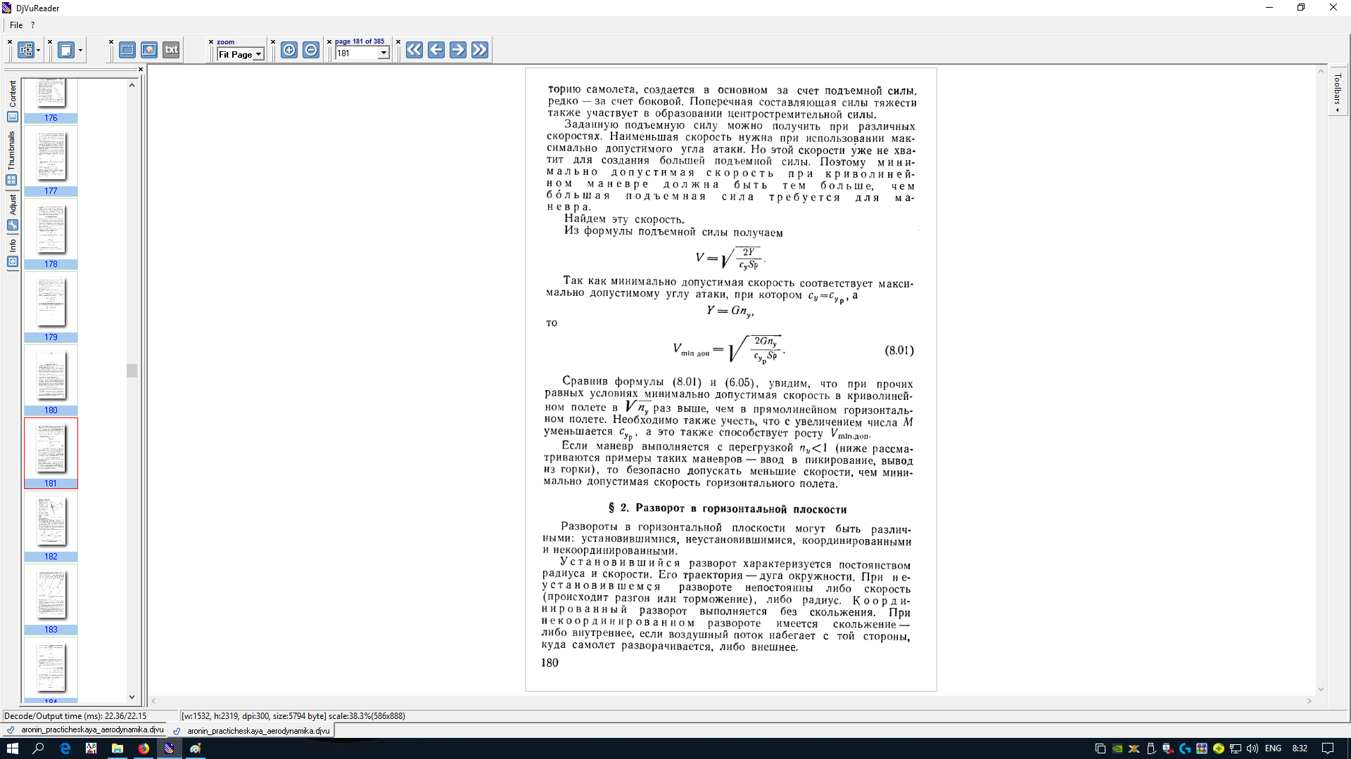Activate the rectangular selection tool
The image size is (1351, 759).
[x=127, y=50]
